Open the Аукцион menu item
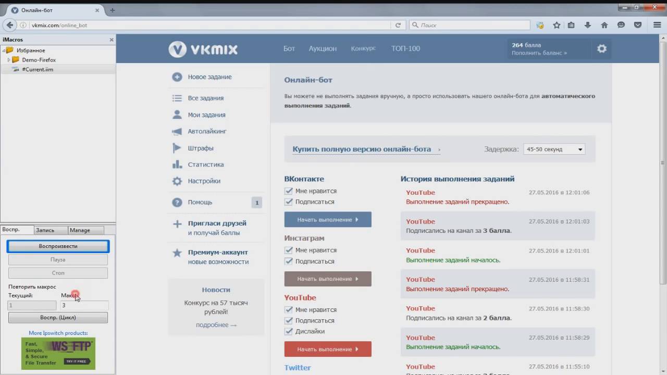 pyautogui.click(x=323, y=48)
